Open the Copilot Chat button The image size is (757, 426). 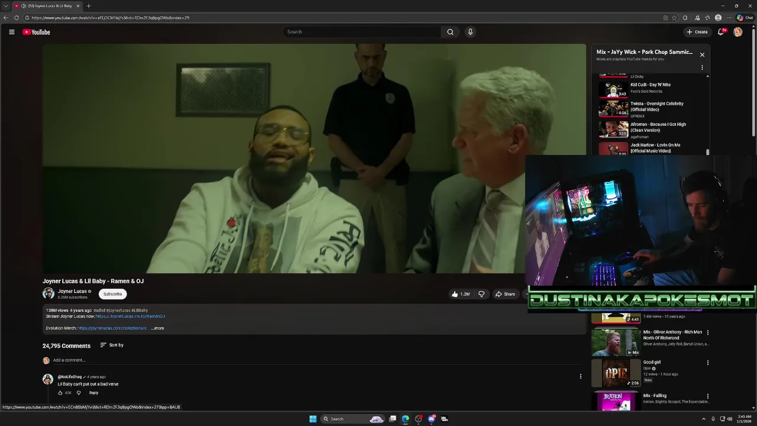[745, 18]
